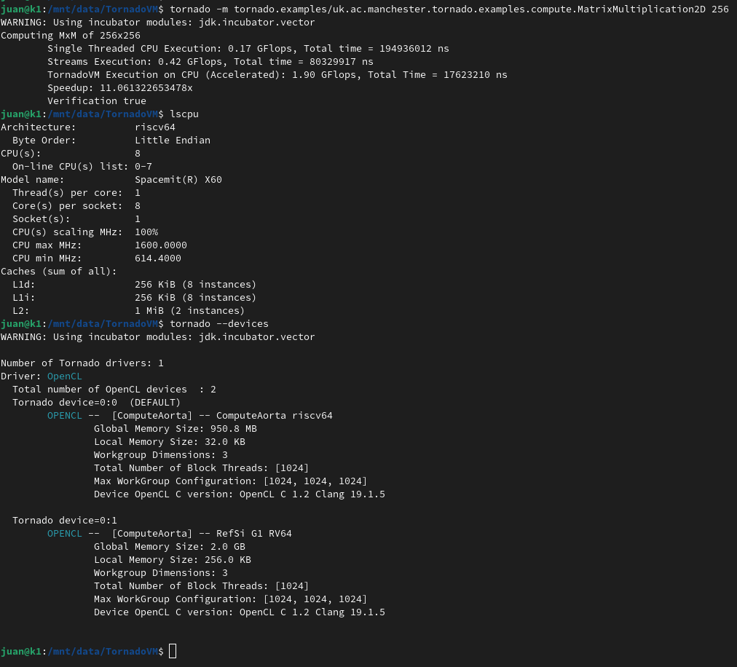Click the terminal cursor at the last prompt

[x=173, y=651]
